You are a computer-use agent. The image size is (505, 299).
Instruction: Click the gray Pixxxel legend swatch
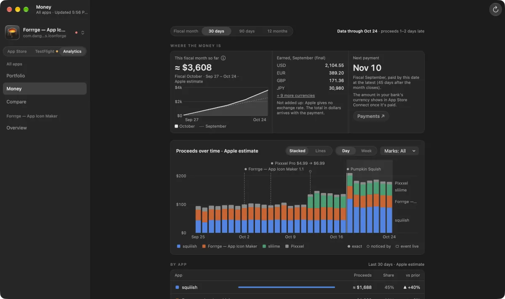[x=287, y=246]
